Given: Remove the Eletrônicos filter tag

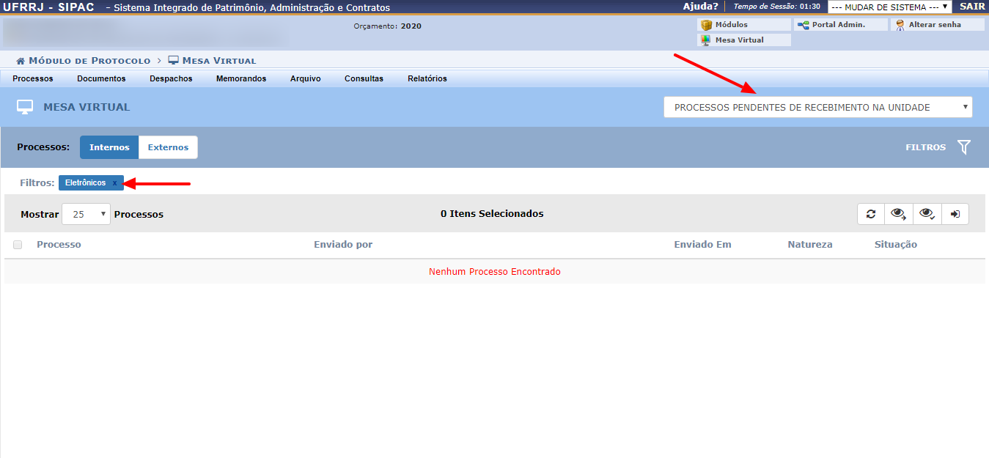Looking at the screenshot, I should tap(114, 182).
